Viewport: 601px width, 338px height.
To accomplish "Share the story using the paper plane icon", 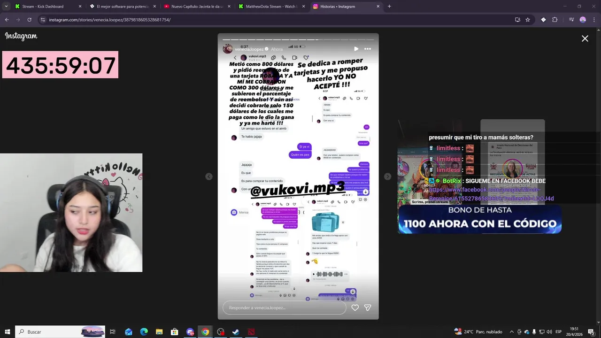I will [x=368, y=307].
